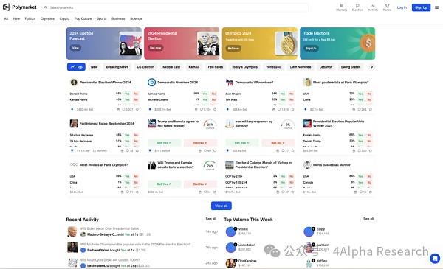This screenshot has width=443, height=269.
Task: Click gift icon on Presidential Election Winner card
Action: [x=118, y=109]
